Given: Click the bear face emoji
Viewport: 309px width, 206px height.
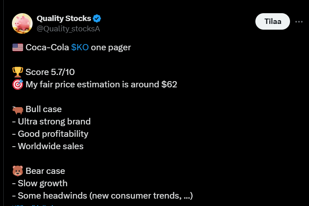Looking at the screenshot, I should (x=18, y=171).
